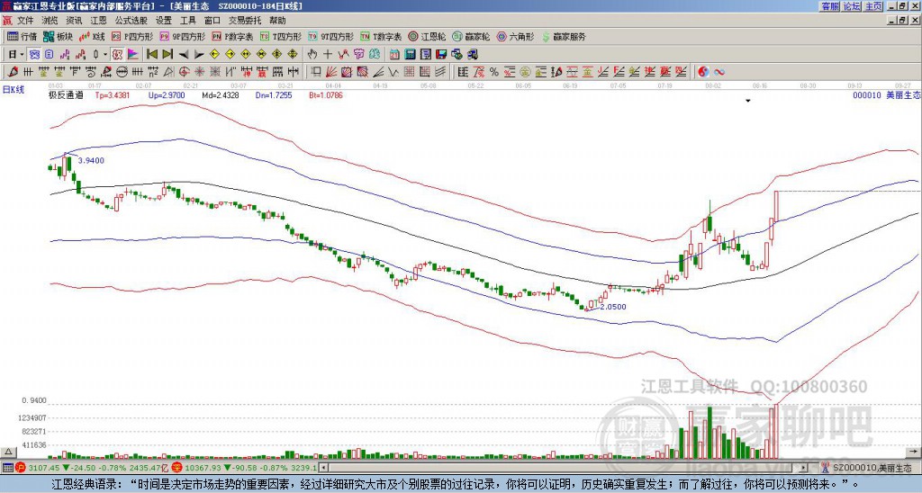Click the yin-yang taiji icon
Image resolution: width=922 pixels, height=493 pixels.
tap(703, 72)
